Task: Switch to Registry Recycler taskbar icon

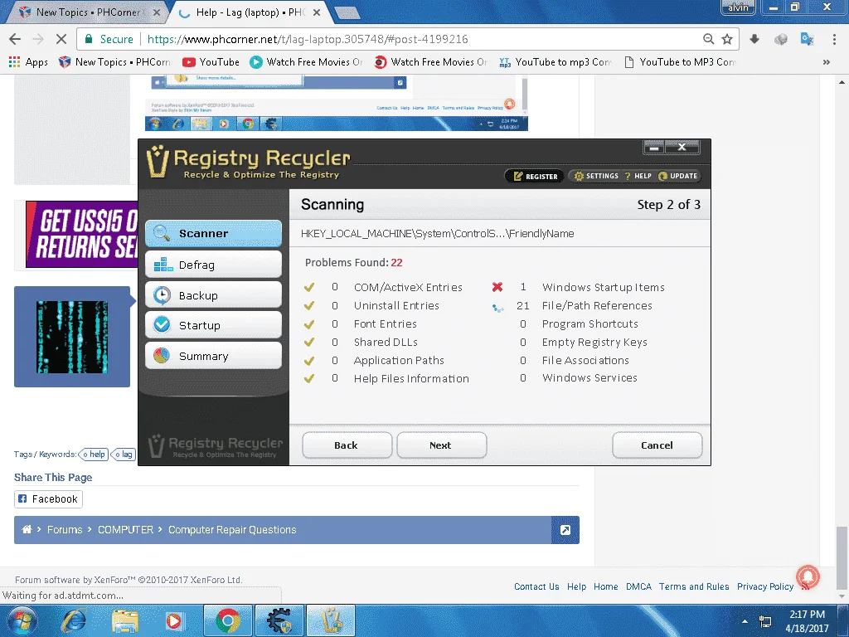Action: coord(331,620)
